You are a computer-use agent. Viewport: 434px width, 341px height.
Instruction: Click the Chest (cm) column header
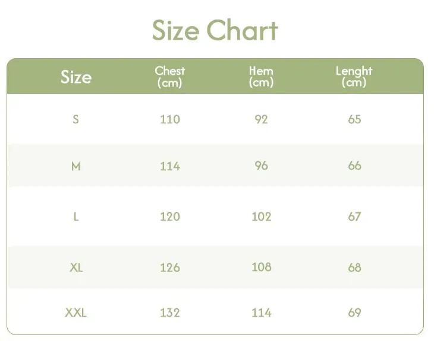click(x=170, y=77)
